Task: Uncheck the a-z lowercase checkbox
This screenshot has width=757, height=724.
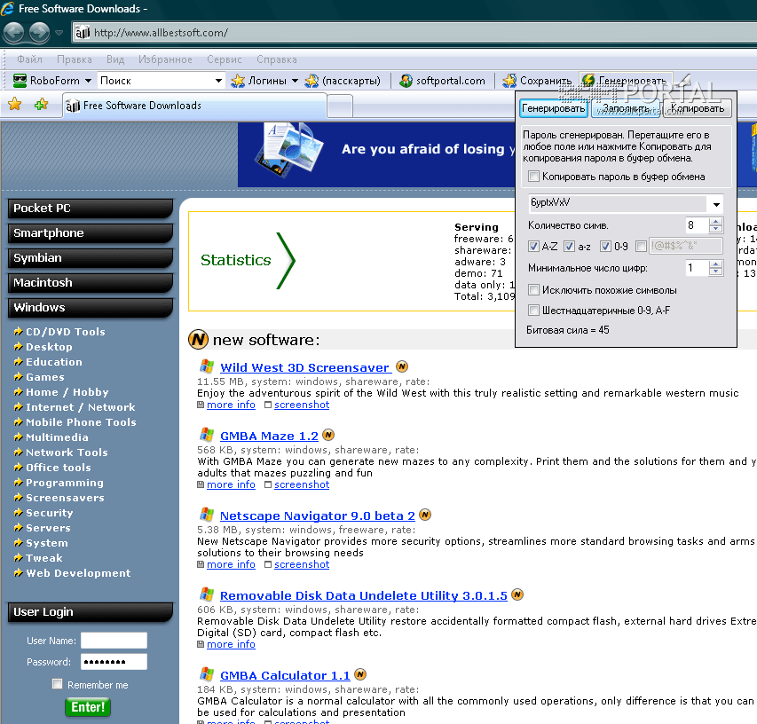Action: [x=569, y=247]
